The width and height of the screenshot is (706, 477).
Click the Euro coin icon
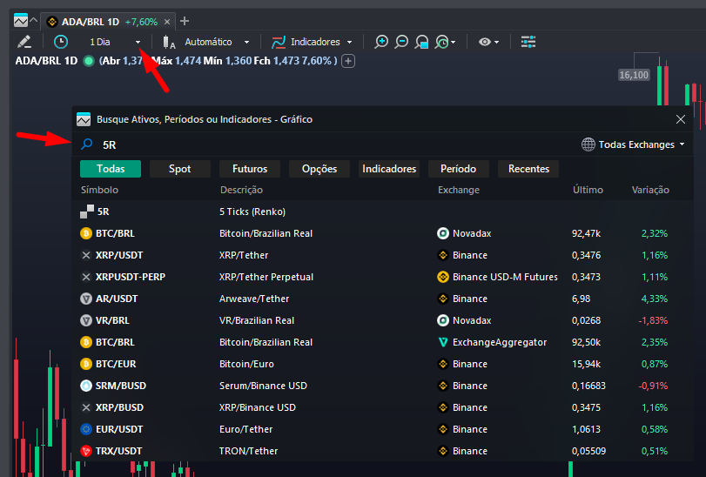pos(86,429)
